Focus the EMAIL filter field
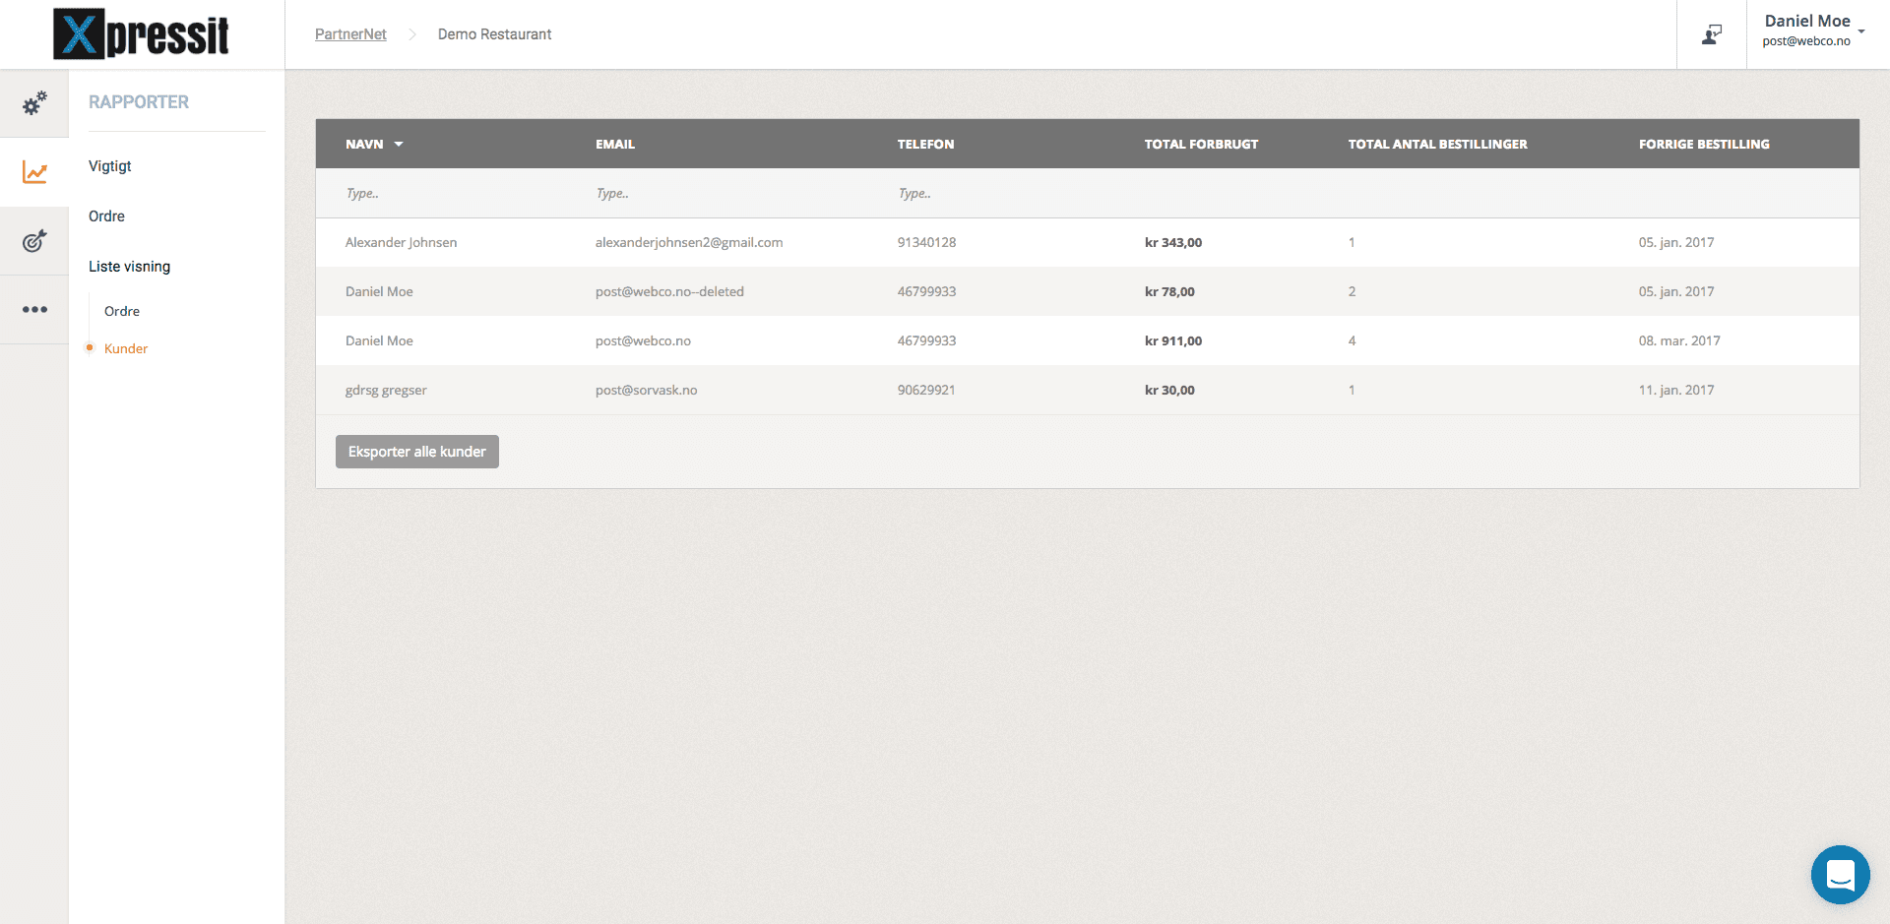 [x=730, y=194]
